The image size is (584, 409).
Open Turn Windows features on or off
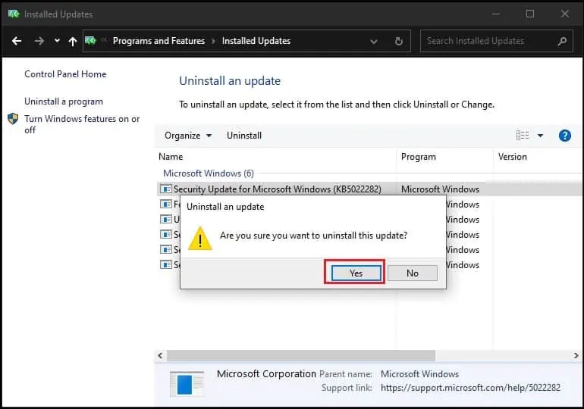(82, 124)
